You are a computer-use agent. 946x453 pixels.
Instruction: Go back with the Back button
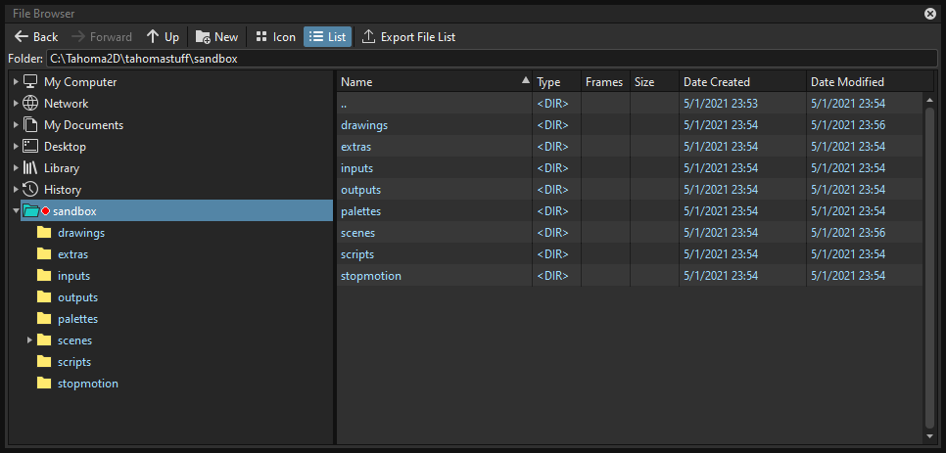36,37
